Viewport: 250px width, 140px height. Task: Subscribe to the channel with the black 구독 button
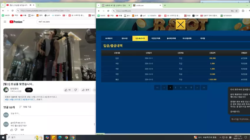click(x=29, y=90)
